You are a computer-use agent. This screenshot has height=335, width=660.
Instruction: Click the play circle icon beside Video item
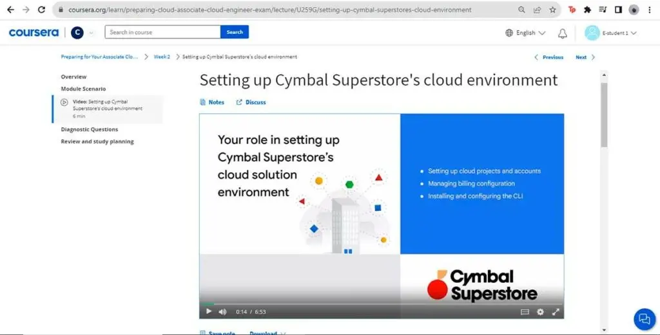(x=64, y=102)
